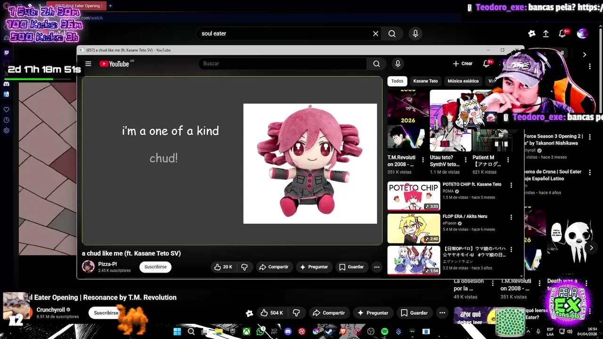The width and height of the screenshot is (603, 339).
Task: Clear the soul eater search text
Action: (x=375, y=33)
